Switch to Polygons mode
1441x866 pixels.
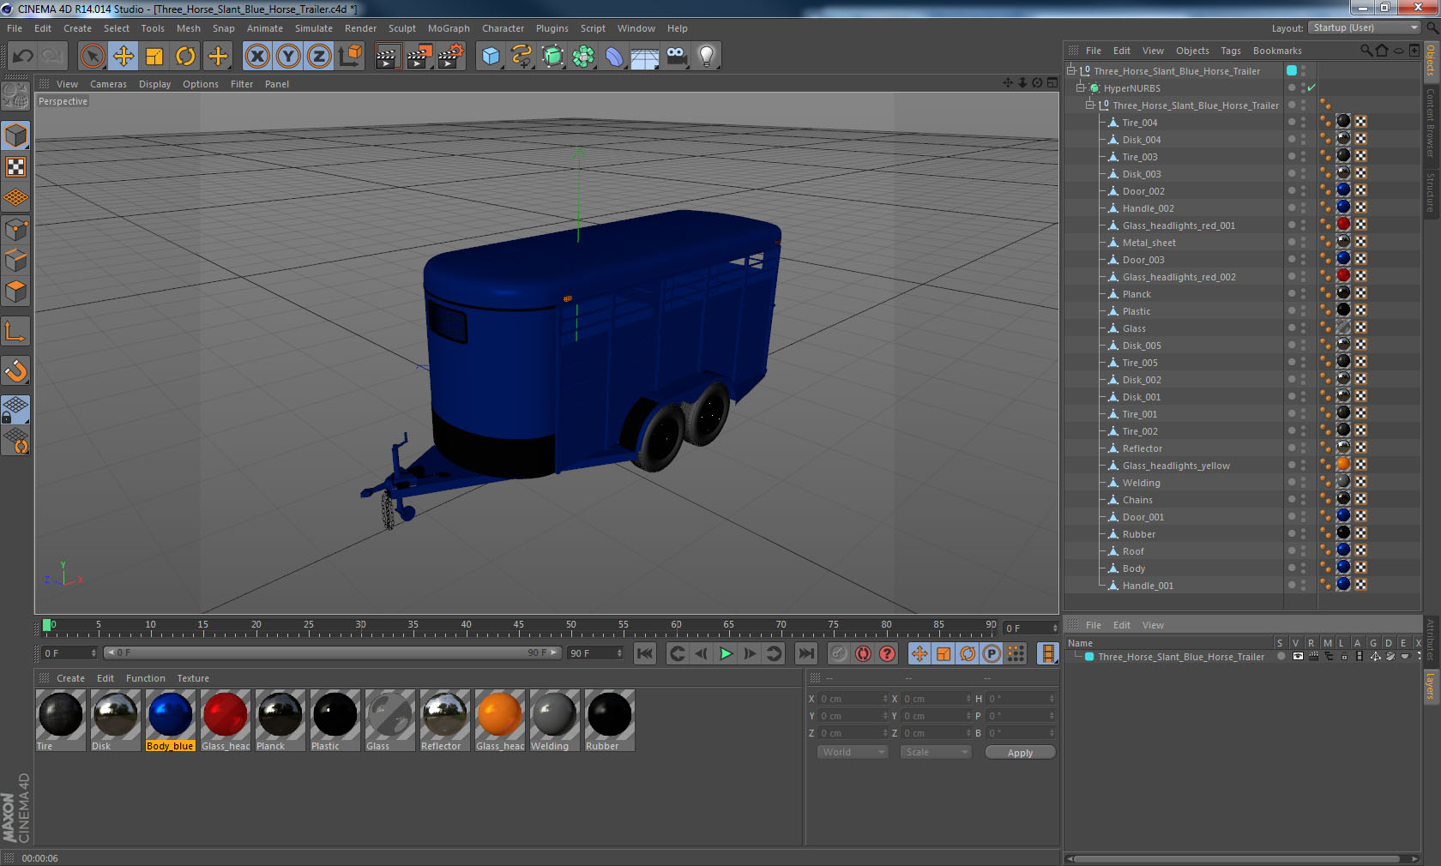pyautogui.click(x=16, y=292)
